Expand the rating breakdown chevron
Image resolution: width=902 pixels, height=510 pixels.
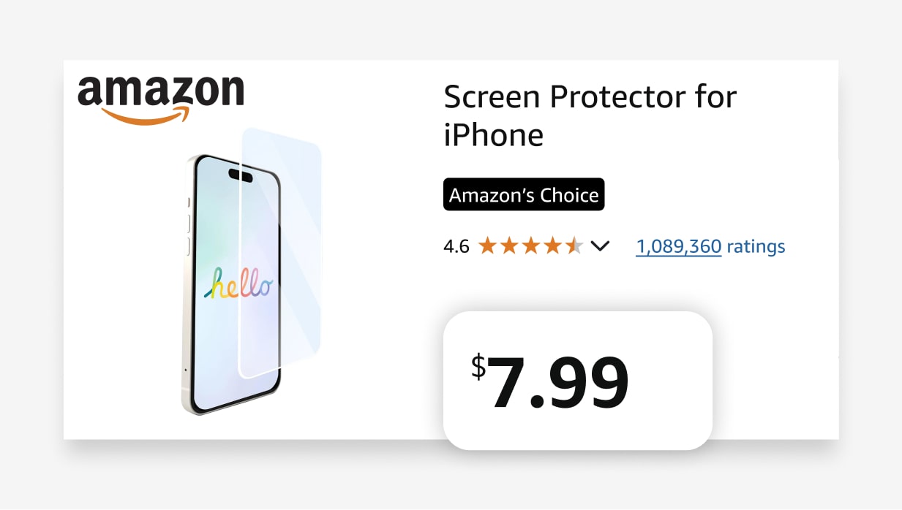click(600, 246)
